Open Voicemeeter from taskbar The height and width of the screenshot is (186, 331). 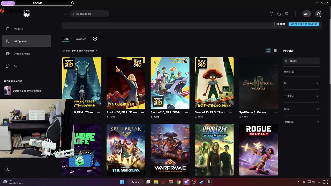(171, 182)
